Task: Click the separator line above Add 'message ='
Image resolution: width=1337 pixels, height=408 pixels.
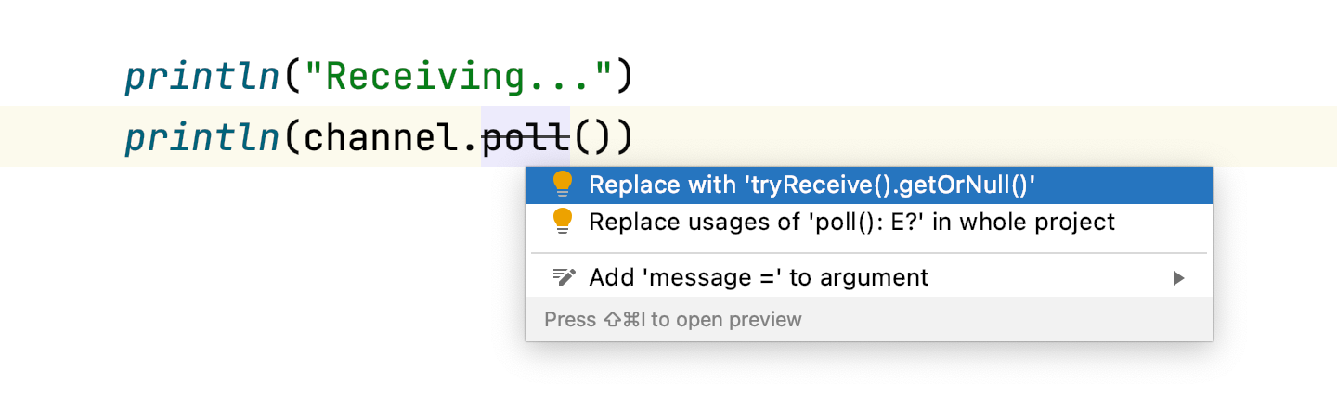Action: pyautogui.click(x=869, y=252)
